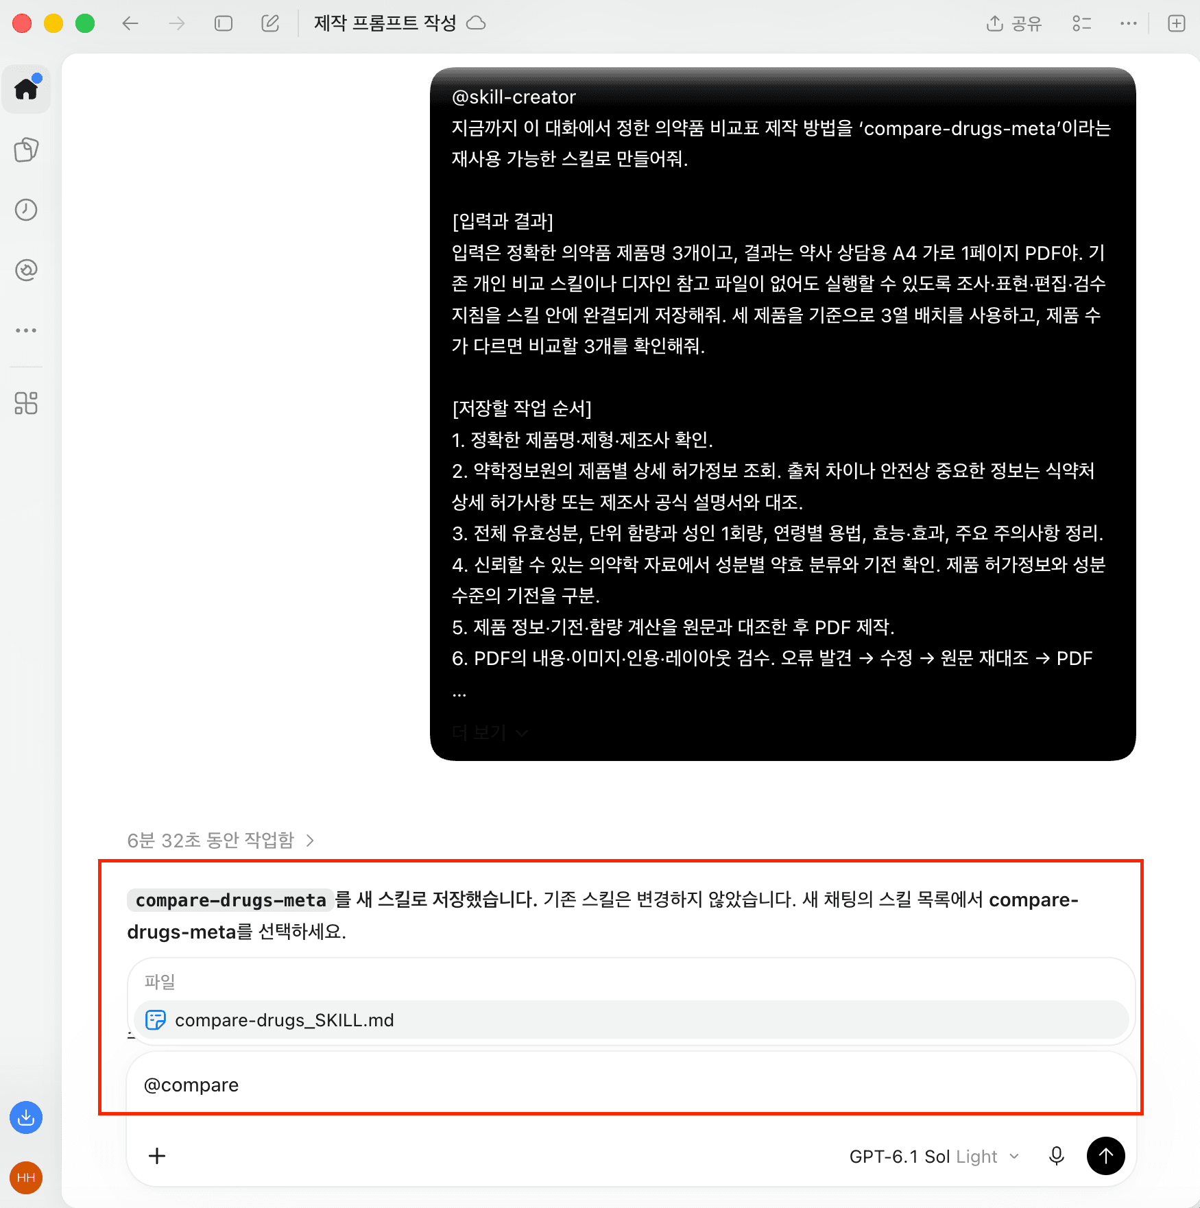Image resolution: width=1200 pixels, height=1208 pixels.
Task: Open the compare-drugs_SKILL.md file
Action: pyautogui.click(x=631, y=1020)
